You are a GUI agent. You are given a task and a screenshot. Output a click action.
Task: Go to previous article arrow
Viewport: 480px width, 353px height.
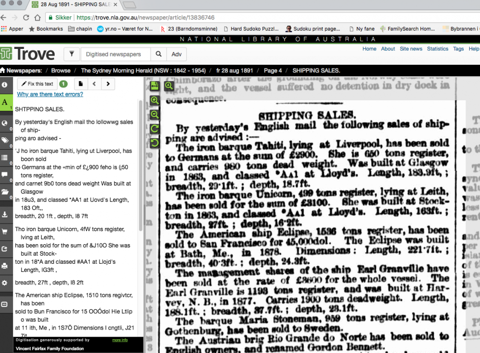[x=94, y=84]
